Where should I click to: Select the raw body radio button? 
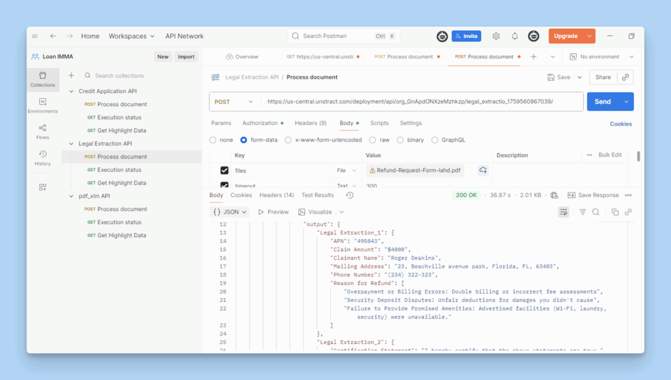(372, 140)
